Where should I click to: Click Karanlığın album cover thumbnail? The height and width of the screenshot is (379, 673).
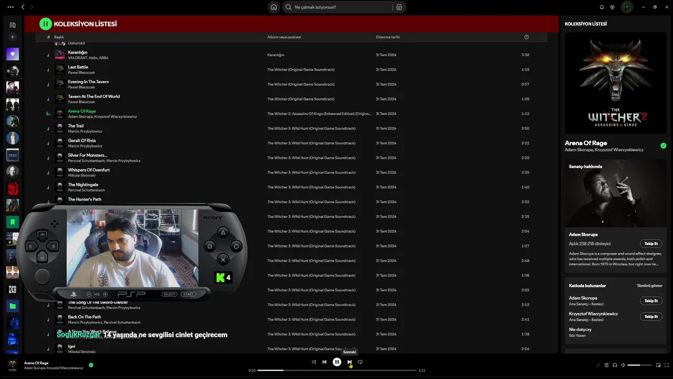pyautogui.click(x=60, y=55)
